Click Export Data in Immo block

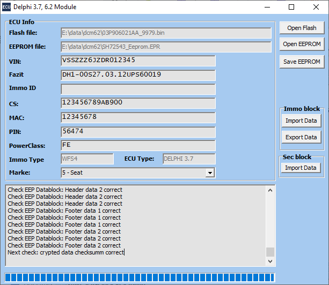pos(301,137)
